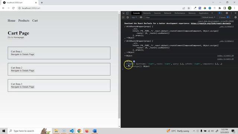Navigate to Details Page for Cart Item 3
Viewport: 238px width, 134px height.
(x=22, y=87)
